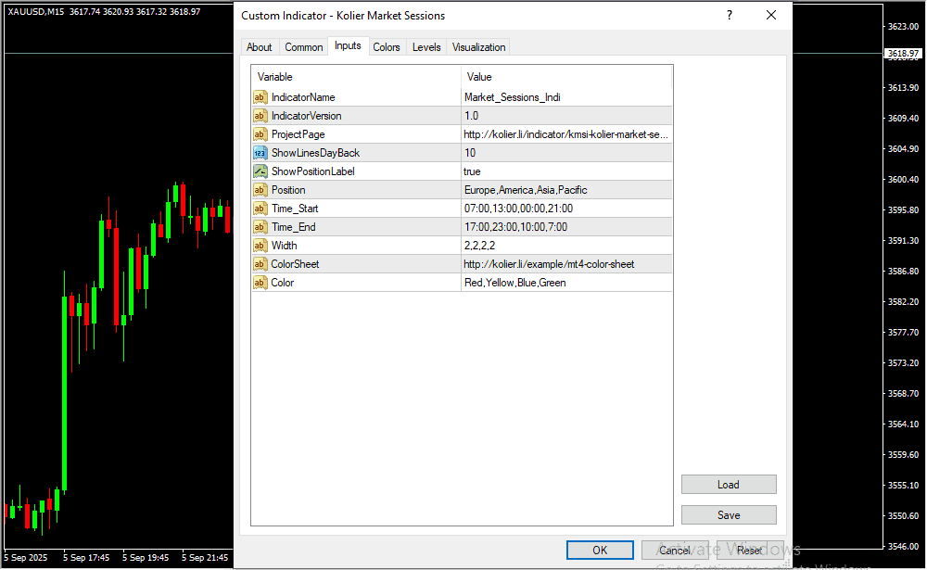Close the Custom Indicator dialog
Image resolution: width=927 pixels, height=570 pixels.
[x=771, y=16]
